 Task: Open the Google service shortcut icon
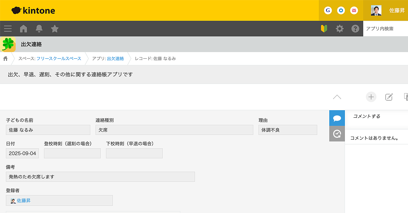click(x=328, y=10)
